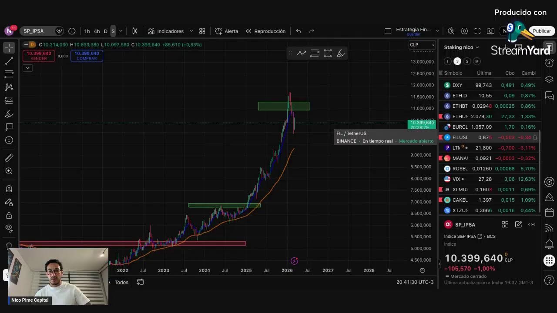Screen dimensions: 557x313
Task: Activate the zoom-in tool
Action: pos(9,171)
